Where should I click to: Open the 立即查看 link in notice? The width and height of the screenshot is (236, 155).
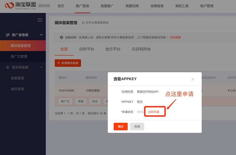175,37
